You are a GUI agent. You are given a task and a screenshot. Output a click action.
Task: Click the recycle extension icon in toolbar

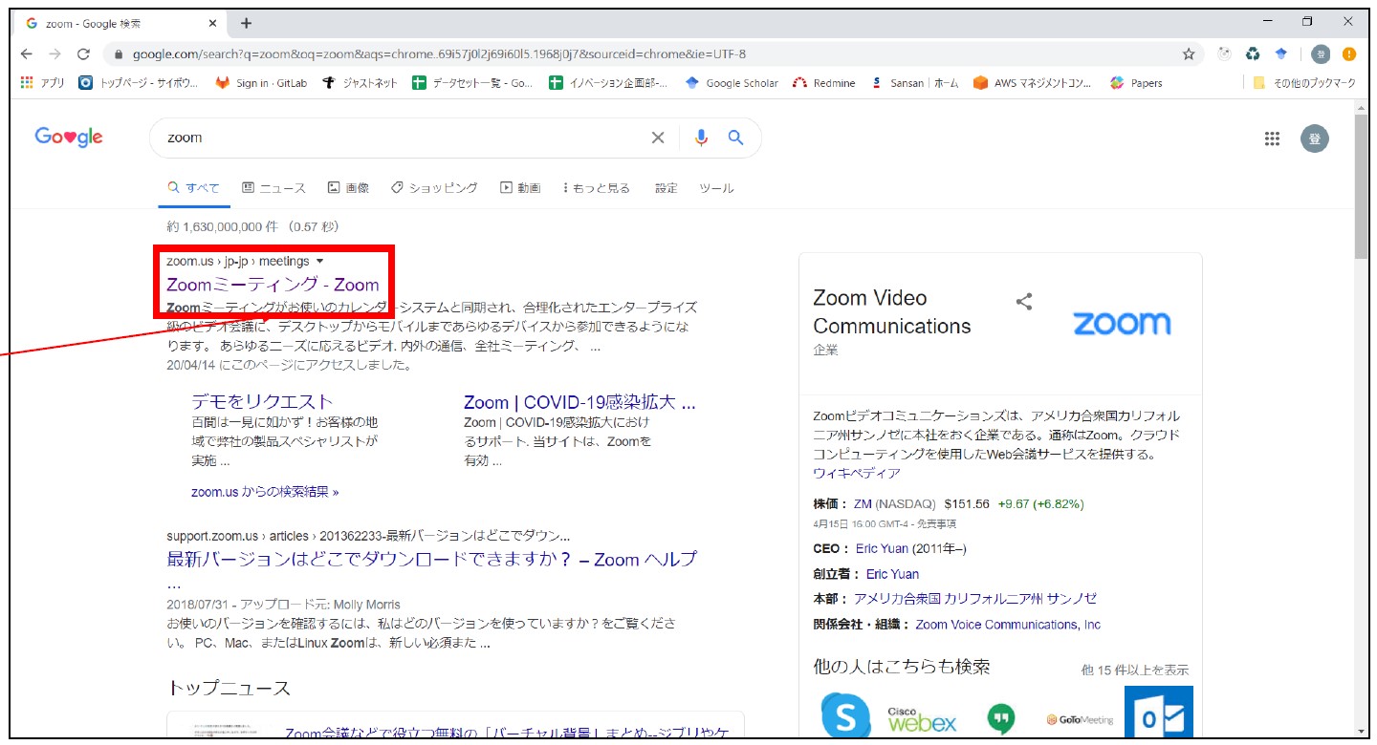point(1253,54)
